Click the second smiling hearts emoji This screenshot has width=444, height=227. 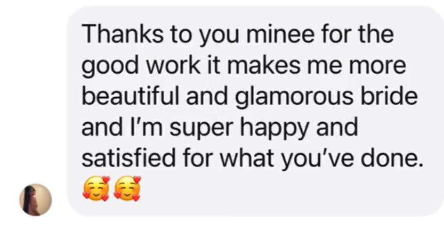click(127, 188)
